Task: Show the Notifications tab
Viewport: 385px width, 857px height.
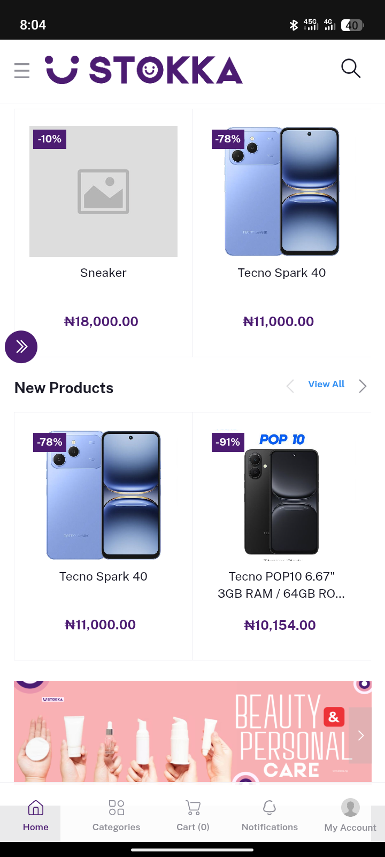Action: point(269,816)
